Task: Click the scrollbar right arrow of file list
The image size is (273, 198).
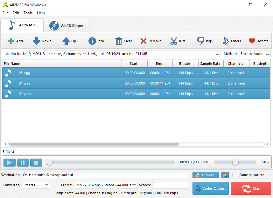Action: [268, 144]
